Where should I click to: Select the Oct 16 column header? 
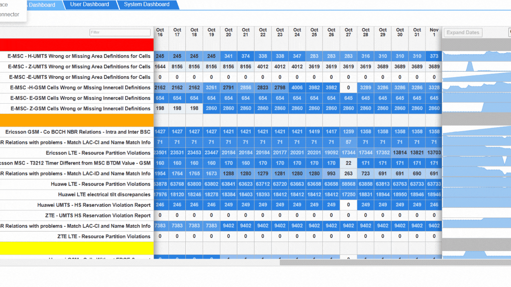click(x=160, y=32)
